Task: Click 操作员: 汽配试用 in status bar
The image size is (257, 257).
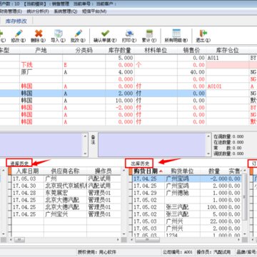Action: click(214, 252)
